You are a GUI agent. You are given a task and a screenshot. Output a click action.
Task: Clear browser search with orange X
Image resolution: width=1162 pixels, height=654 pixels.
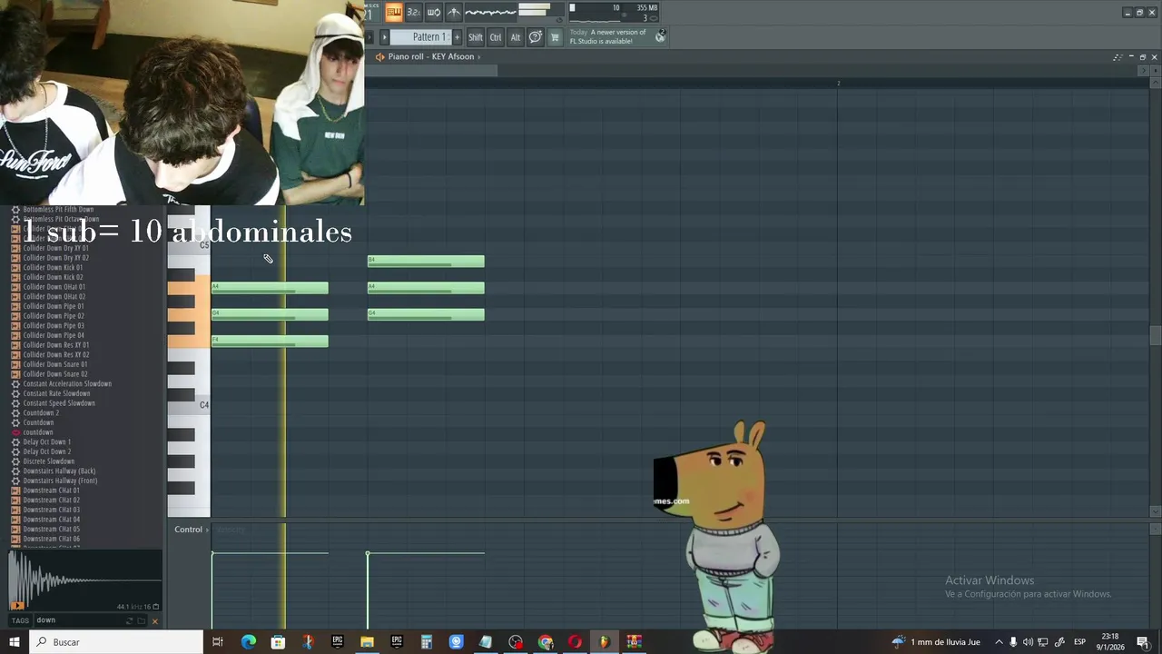click(154, 621)
